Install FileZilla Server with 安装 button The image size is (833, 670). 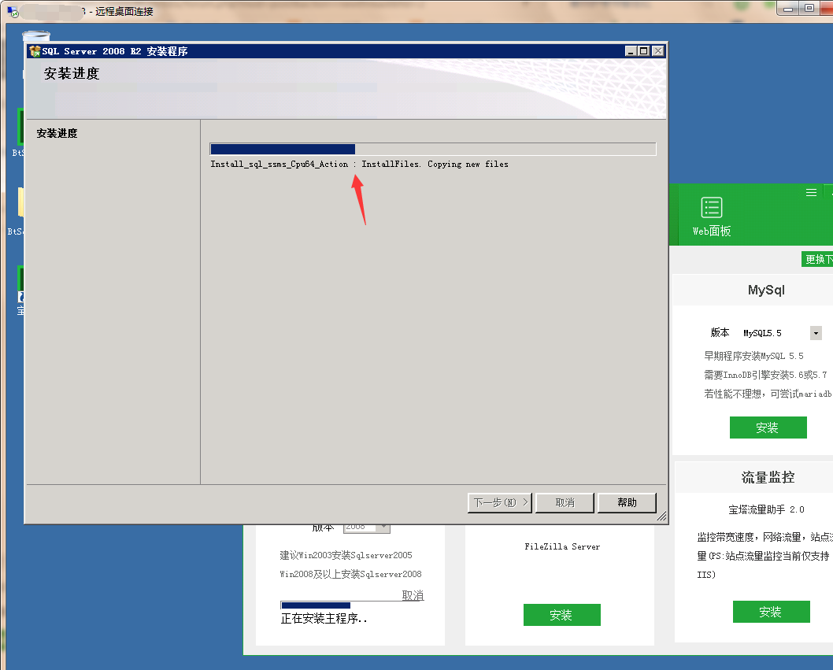[x=561, y=615]
